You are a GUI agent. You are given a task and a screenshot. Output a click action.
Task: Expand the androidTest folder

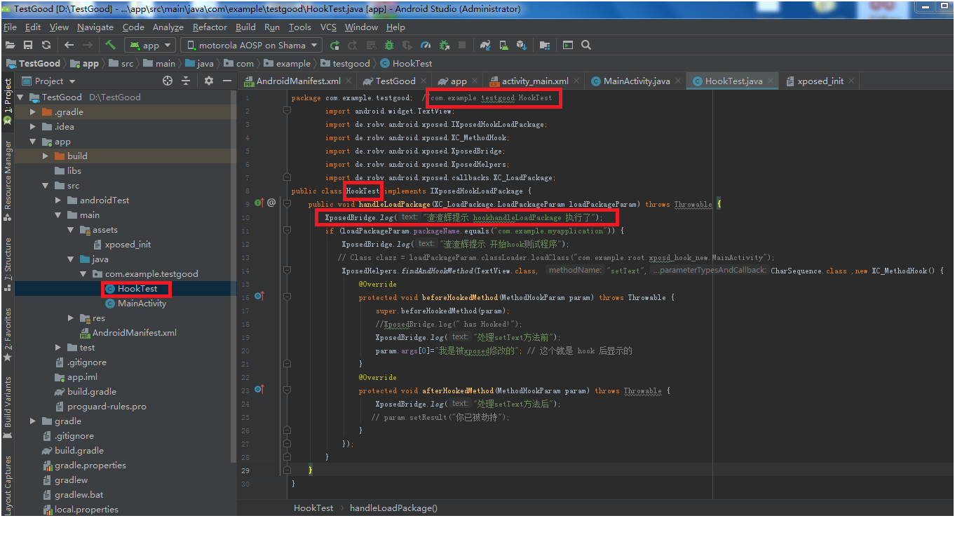pos(58,200)
